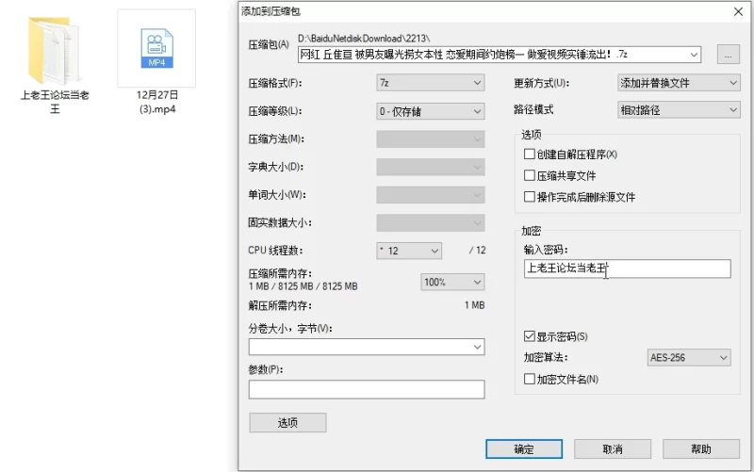Click the disabled 单词大小 dropdown
Image resolution: width=754 pixels, height=472 pixels.
(x=431, y=195)
